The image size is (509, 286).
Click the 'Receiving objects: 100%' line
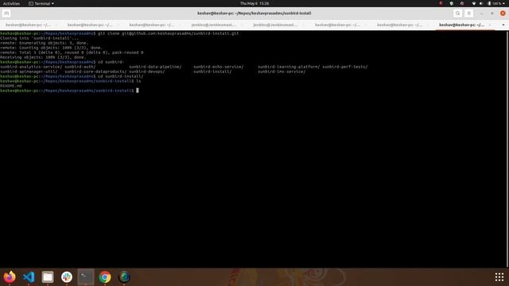click(x=43, y=57)
